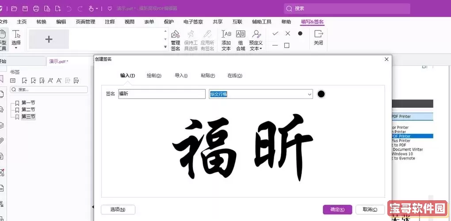The height and width of the screenshot is (221, 451).
Task: Open the 页面管理 ribbon tab
Action: pyautogui.click(x=85, y=22)
